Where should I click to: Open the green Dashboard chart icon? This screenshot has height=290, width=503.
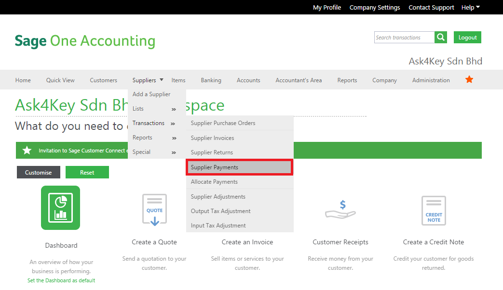[61, 207]
